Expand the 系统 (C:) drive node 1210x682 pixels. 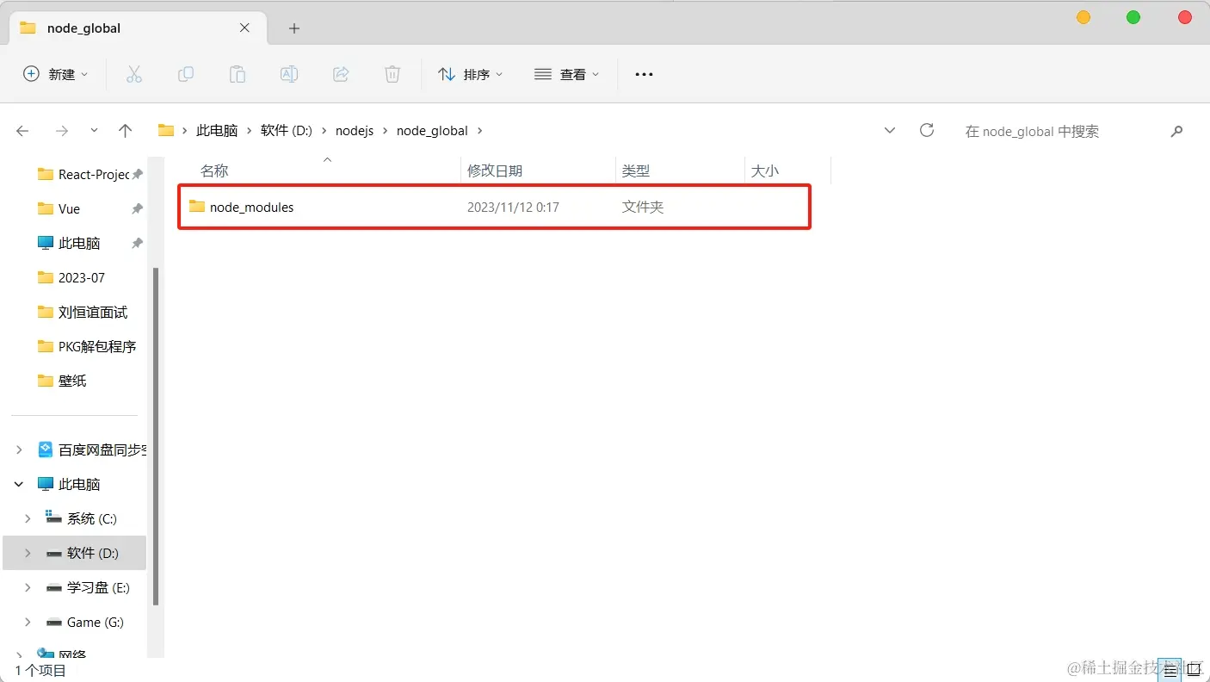[28, 518]
